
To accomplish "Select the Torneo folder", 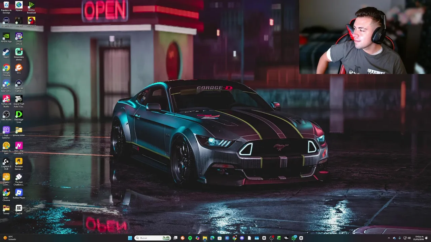I will (x=6, y=209).
